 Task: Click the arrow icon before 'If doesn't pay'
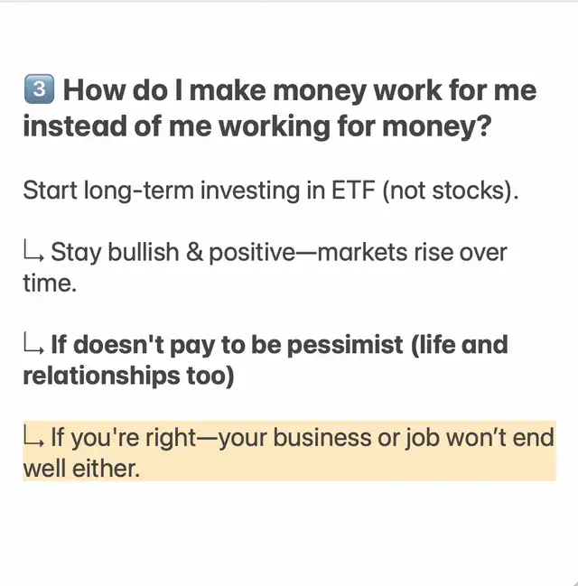(33, 343)
